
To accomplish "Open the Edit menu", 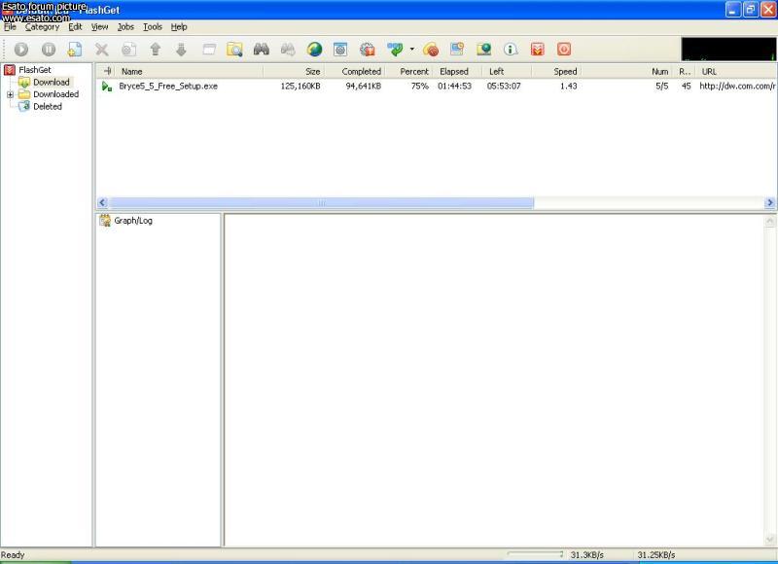I will 75,27.
